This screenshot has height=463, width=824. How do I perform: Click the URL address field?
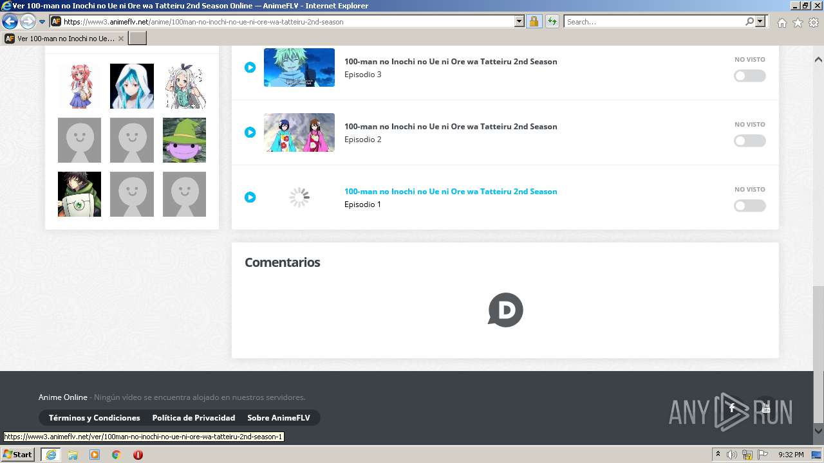pyautogui.click(x=288, y=21)
